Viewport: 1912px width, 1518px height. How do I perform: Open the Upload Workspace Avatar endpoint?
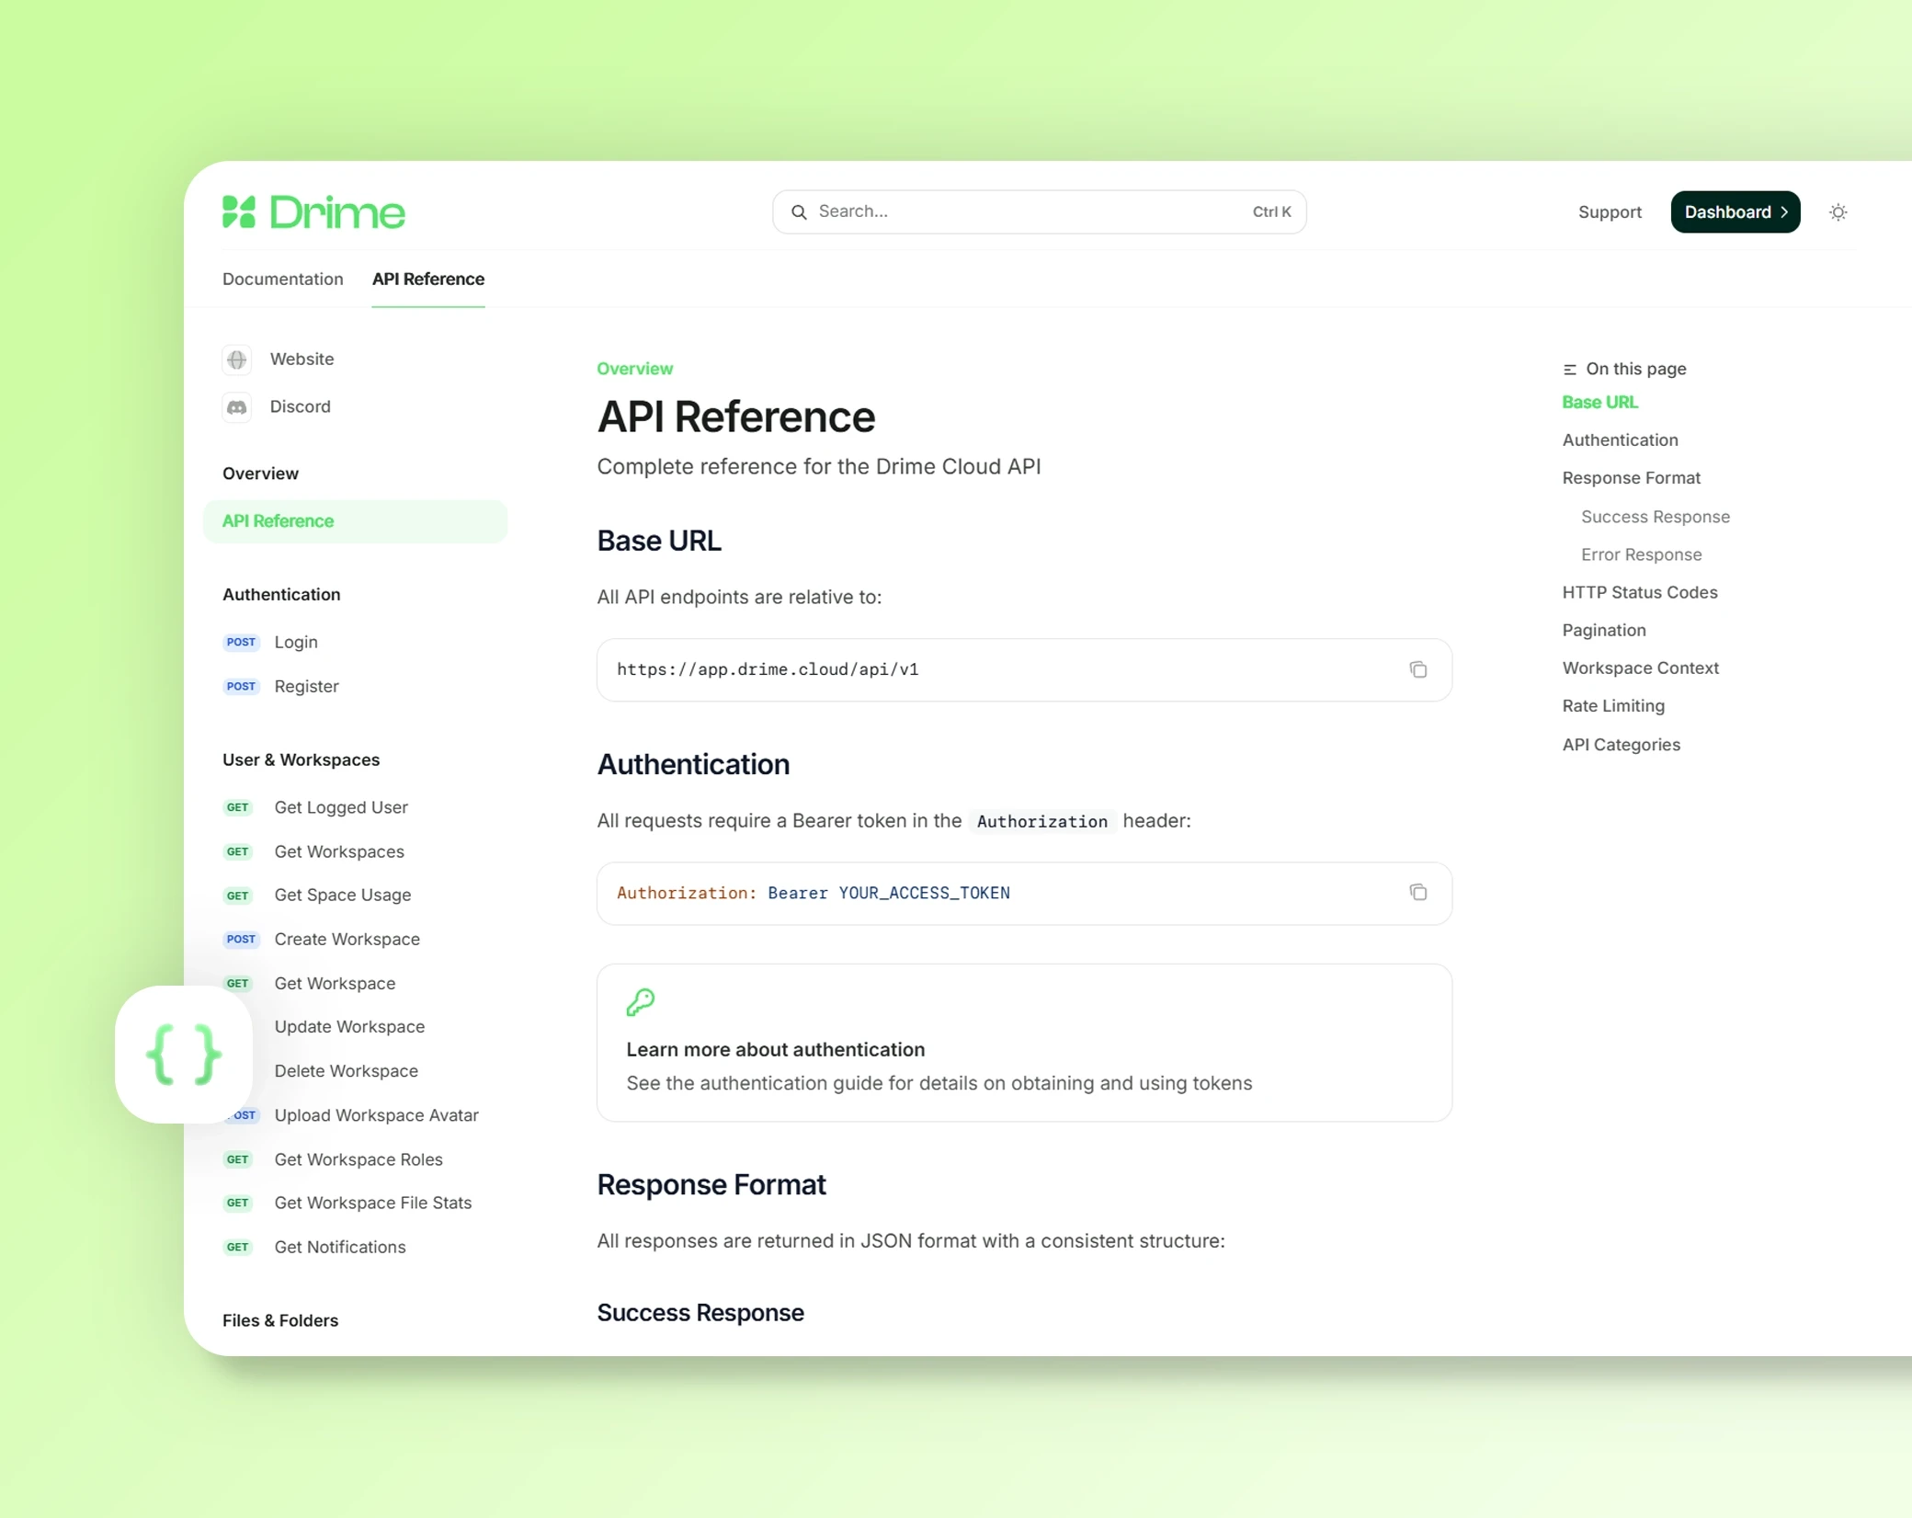(x=377, y=1114)
